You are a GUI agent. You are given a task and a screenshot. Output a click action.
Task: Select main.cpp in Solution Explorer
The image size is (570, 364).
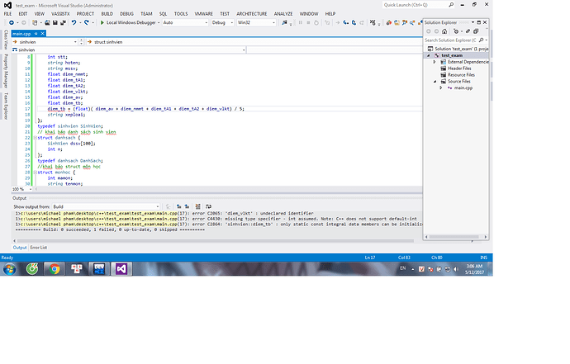[x=463, y=88]
